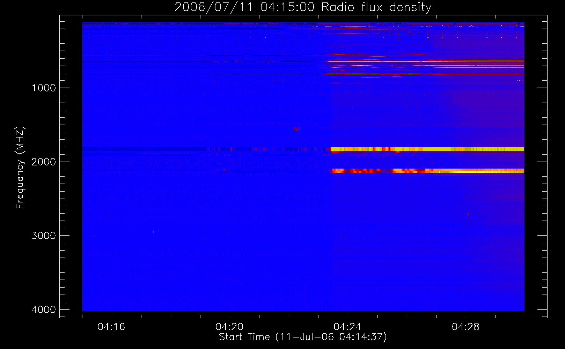Click the 04:16 time tick label
Viewport: 565px width, 349px height.
coord(111,327)
